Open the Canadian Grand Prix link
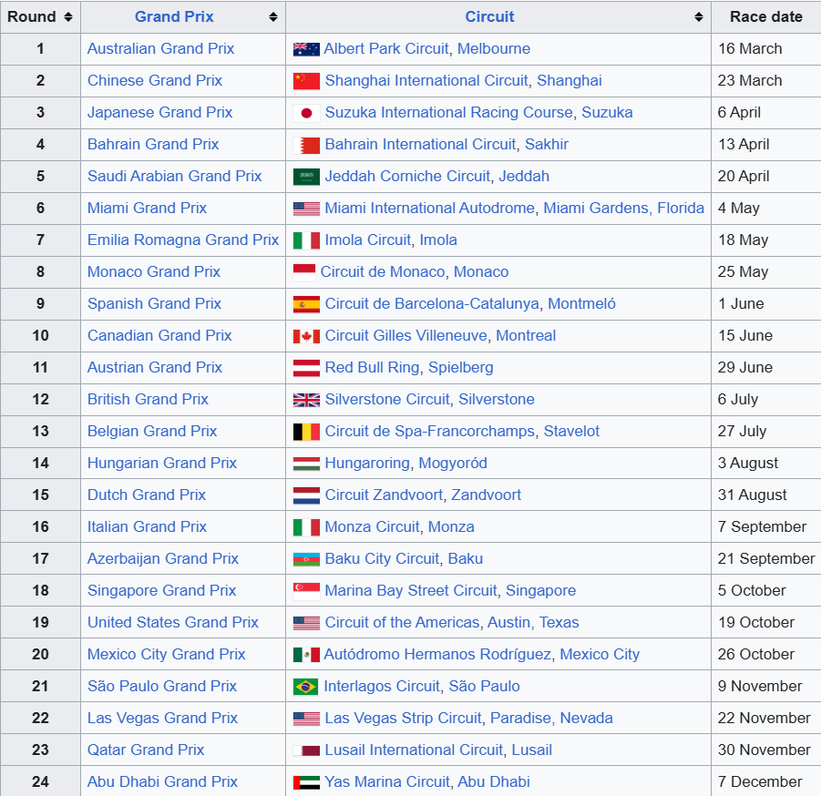 tap(159, 336)
